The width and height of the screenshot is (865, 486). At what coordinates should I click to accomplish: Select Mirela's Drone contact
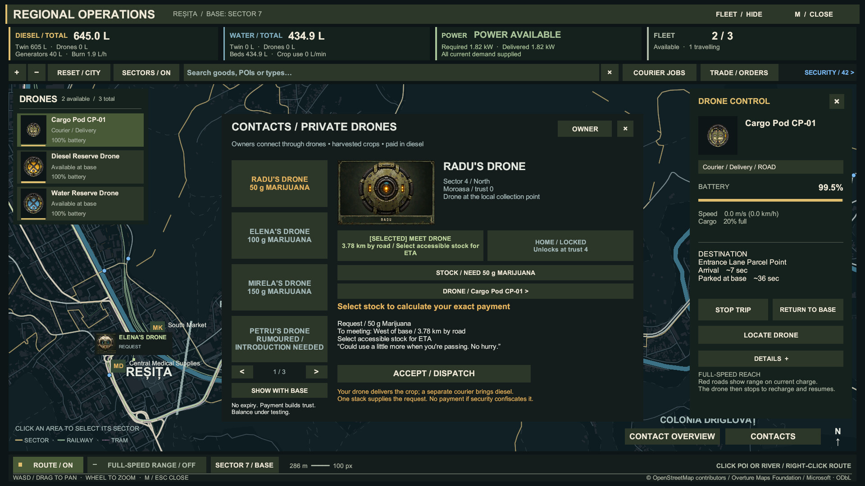pyautogui.click(x=279, y=287)
